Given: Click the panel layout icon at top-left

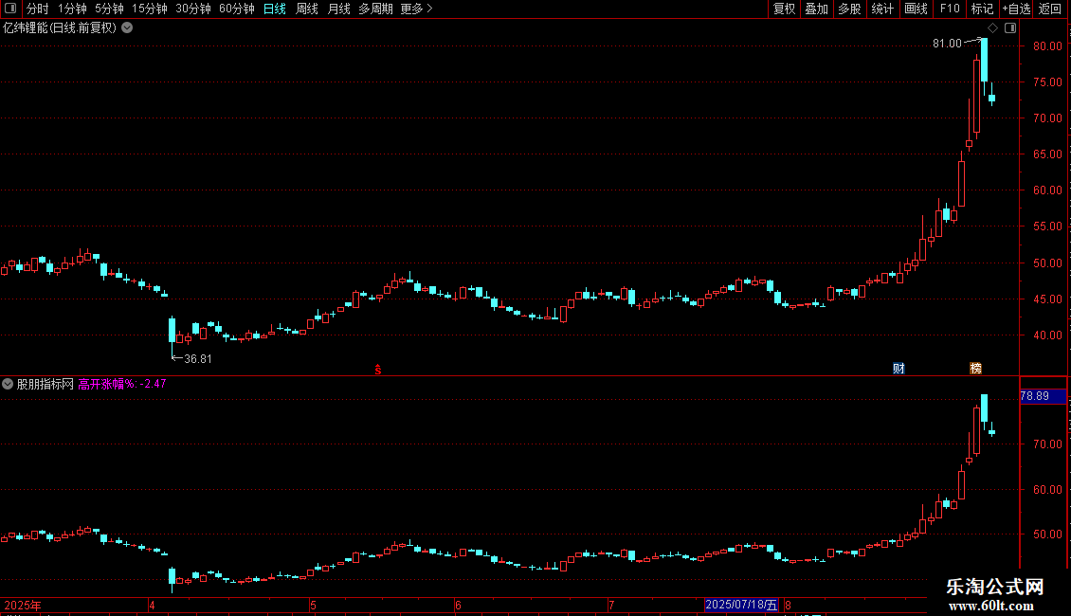Looking at the screenshot, I should pos(10,9).
